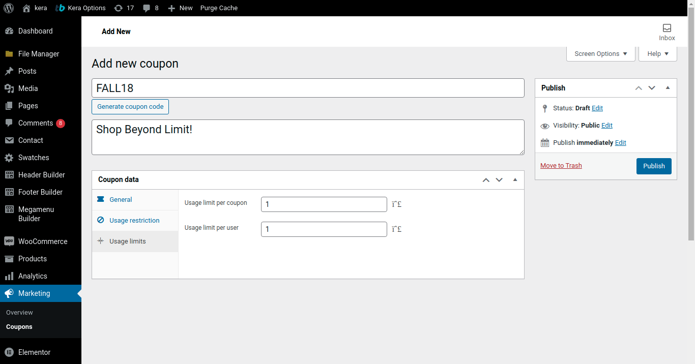Open the Coupons submenu item
Screen dimensions: 695x364
(x=19, y=327)
